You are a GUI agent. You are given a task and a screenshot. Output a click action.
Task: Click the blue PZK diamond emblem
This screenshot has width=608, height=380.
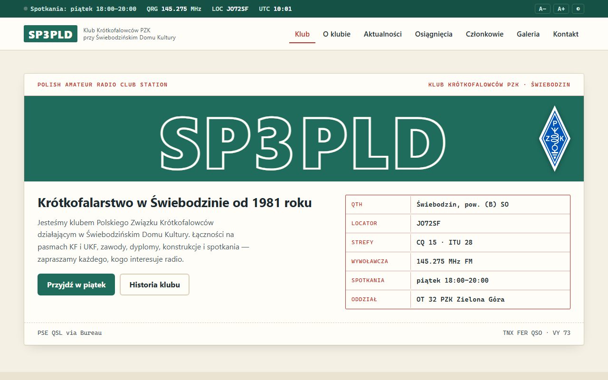pyautogui.click(x=554, y=138)
